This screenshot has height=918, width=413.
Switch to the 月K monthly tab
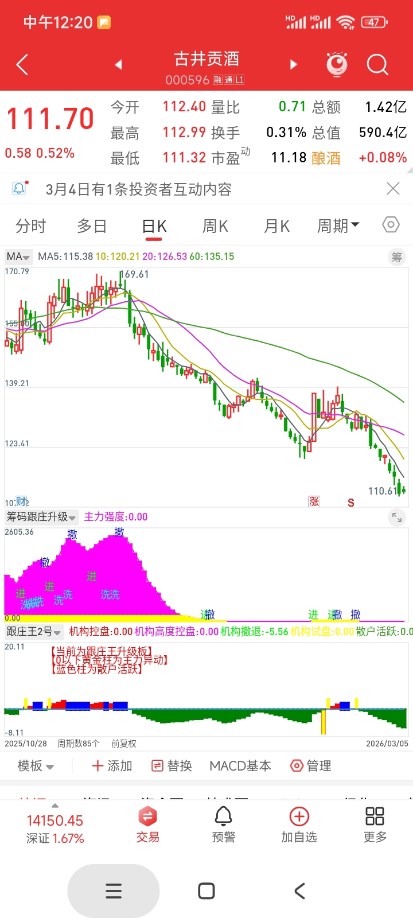point(276,226)
